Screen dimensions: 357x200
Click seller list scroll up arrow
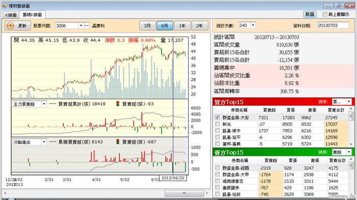pyautogui.click(x=351, y=159)
